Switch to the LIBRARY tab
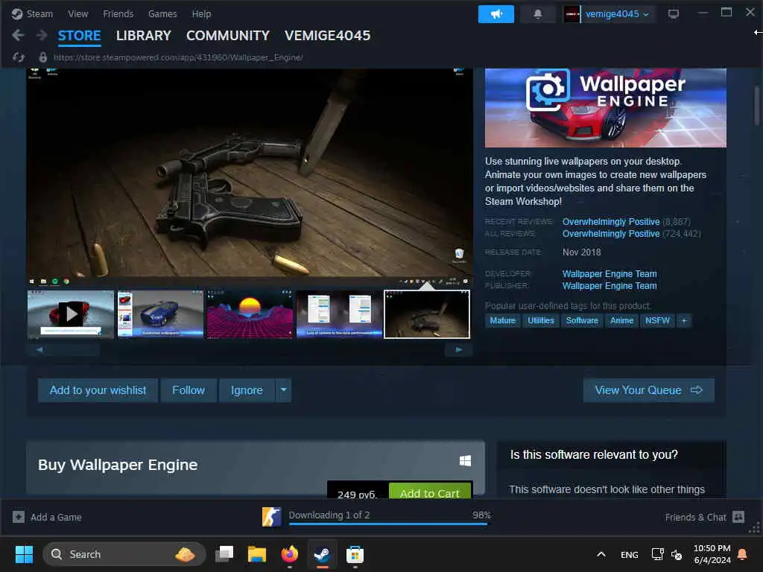763x572 pixels. coord(144,36)
